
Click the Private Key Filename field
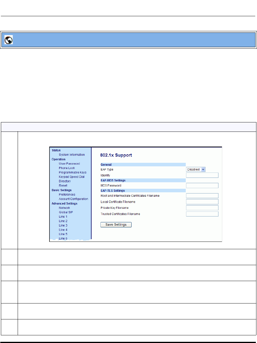tap(202, 208)
